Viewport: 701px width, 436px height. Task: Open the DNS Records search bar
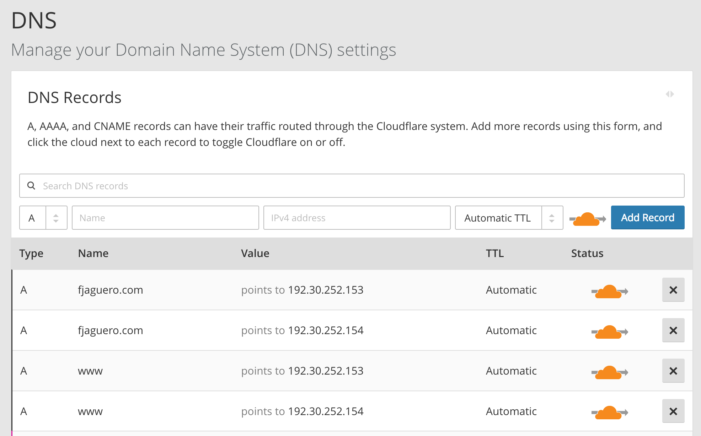click(352, 186)
